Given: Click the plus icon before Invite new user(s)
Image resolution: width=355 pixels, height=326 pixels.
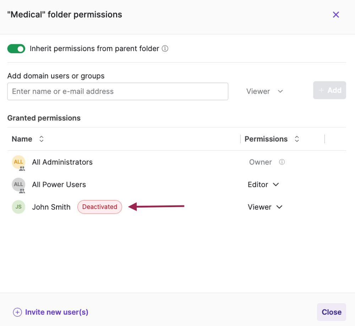Looking at the screenshot, I should pyautogui.click(x=17, y=312).
